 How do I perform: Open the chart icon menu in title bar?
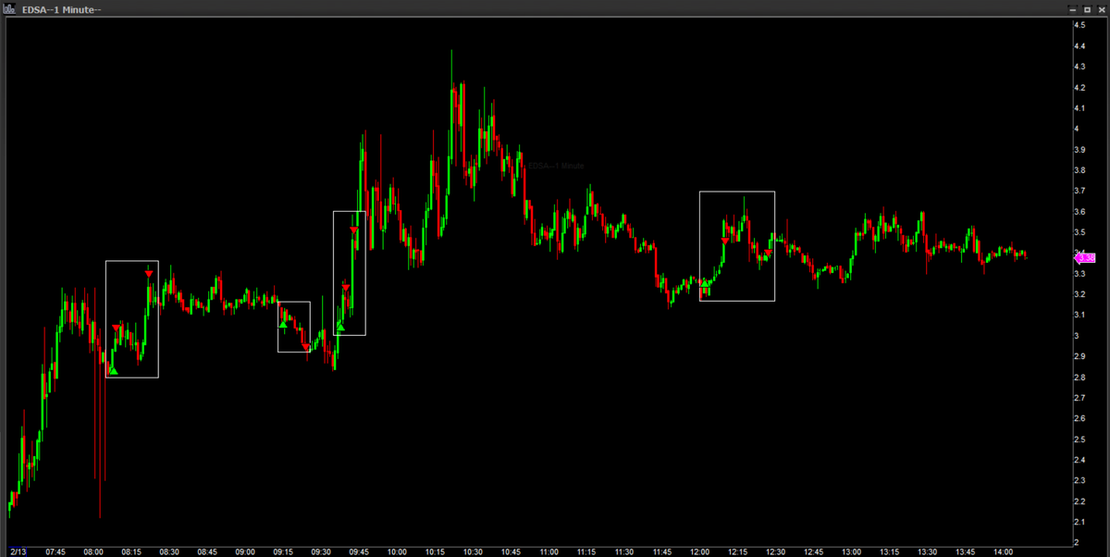point(9,8)
